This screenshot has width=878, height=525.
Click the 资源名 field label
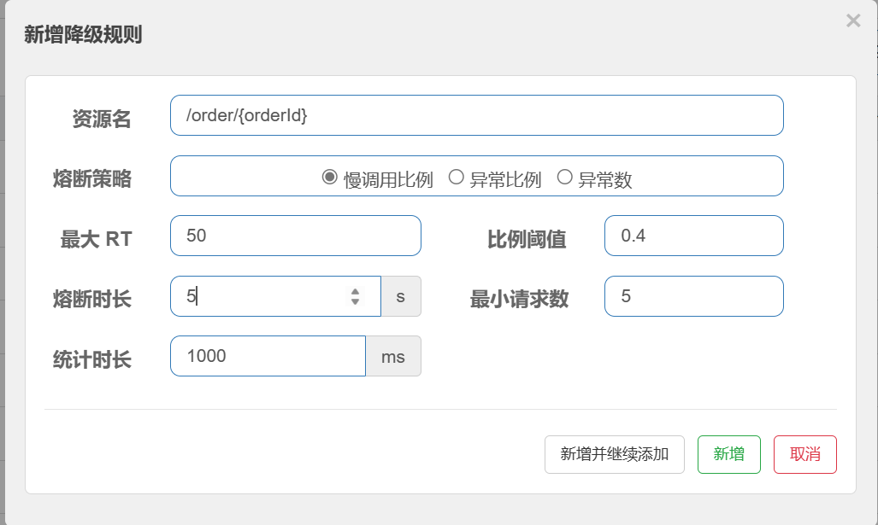click(102, 119)
